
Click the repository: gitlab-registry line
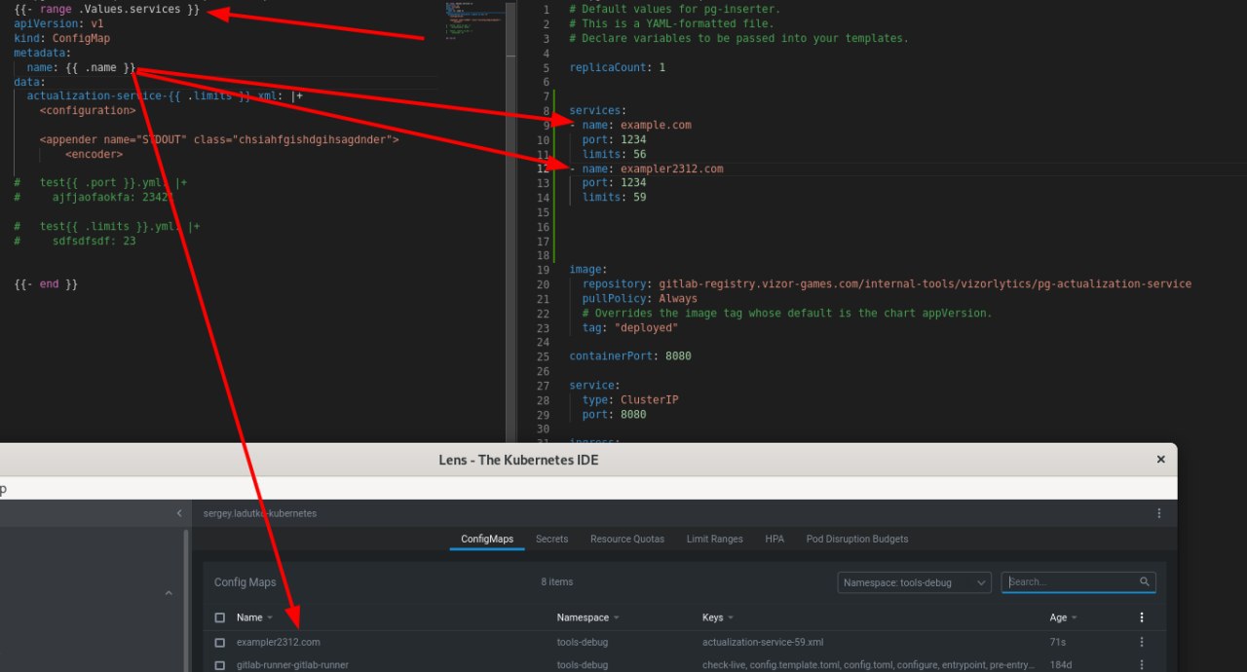(887, 283)
